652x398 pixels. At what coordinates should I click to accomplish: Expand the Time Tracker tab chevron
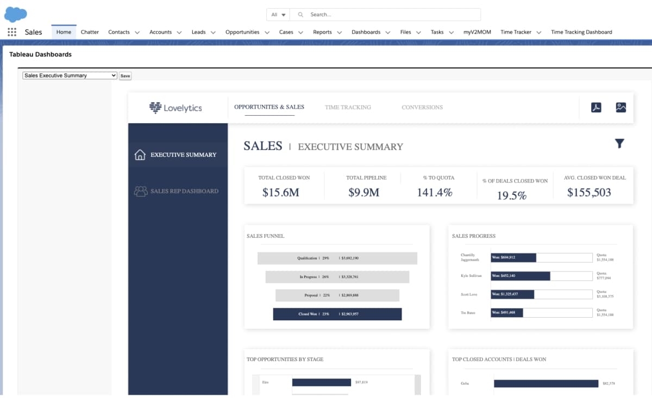tap(538, 33)
